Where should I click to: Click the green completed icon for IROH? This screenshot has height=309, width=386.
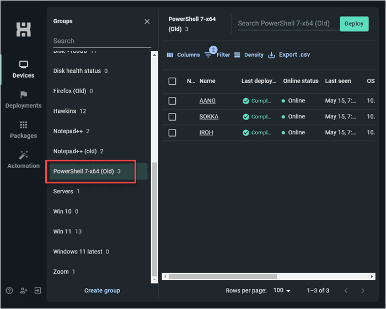(x=246, y=133)
